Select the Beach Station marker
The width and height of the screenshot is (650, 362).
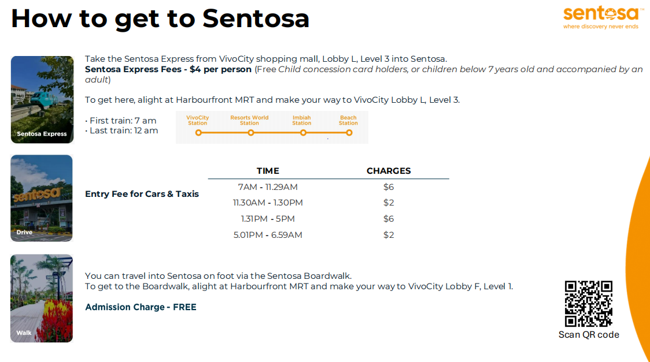tap(349, 132)
